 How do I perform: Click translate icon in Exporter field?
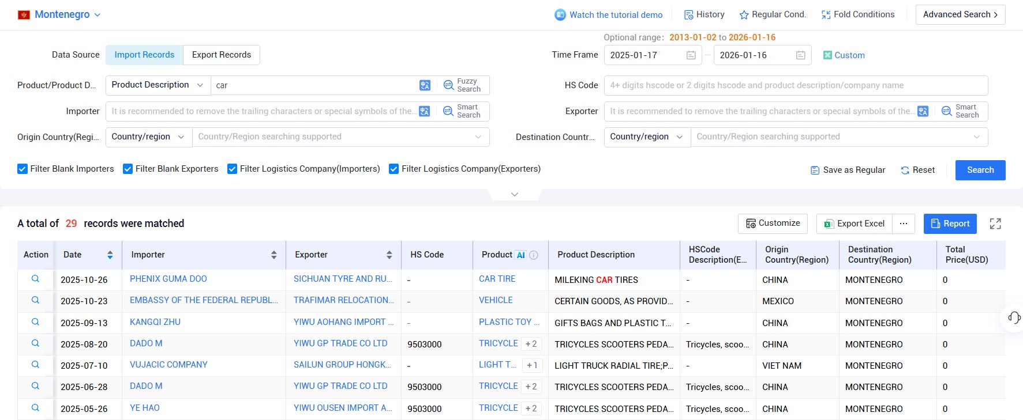(923, 111)
